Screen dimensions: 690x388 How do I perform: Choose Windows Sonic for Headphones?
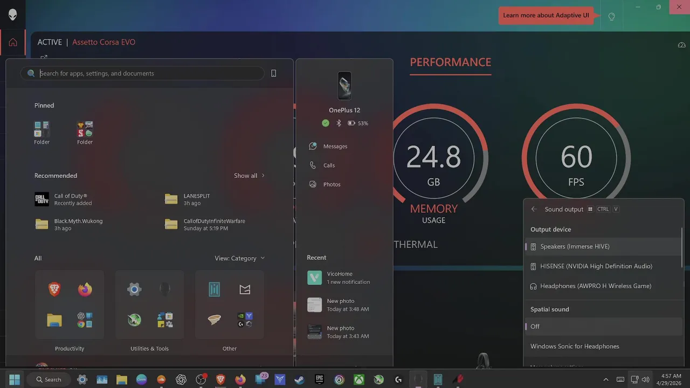click(603, 347)
